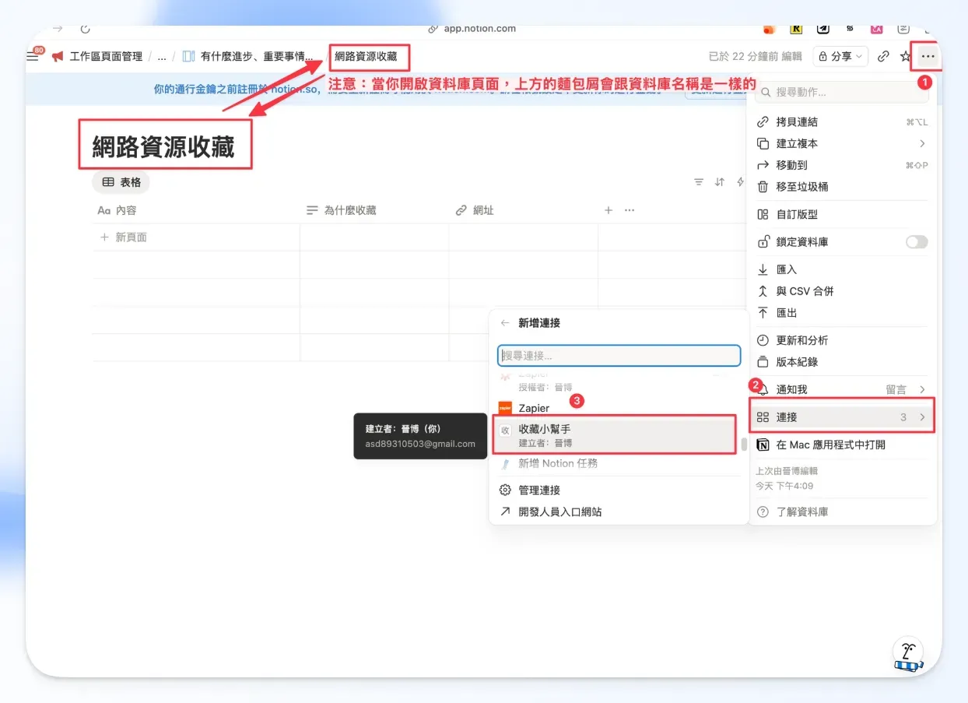This screenshot has width=968, height=703.
Task: Toggle the 鎖定資料庫 switch
Action: (917, 242)
